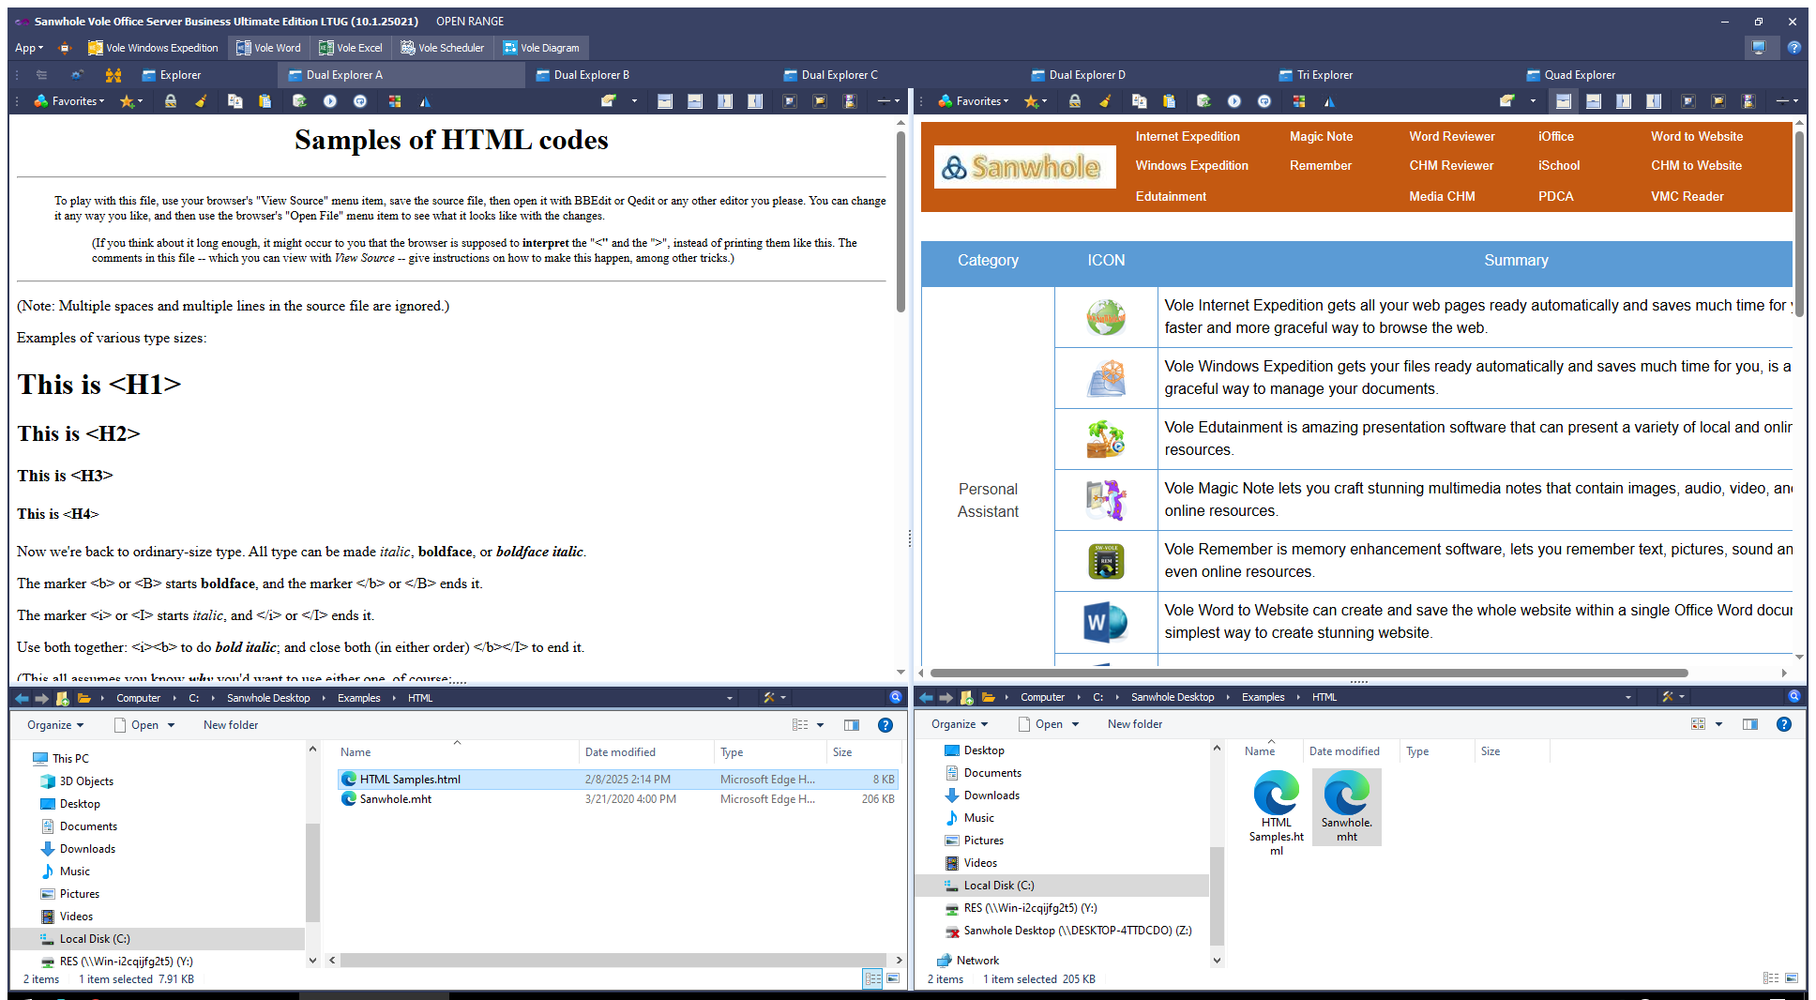Open address history dropdown in left address bar
Viewport: 1816px width, 1000px height.
[730, 698]
